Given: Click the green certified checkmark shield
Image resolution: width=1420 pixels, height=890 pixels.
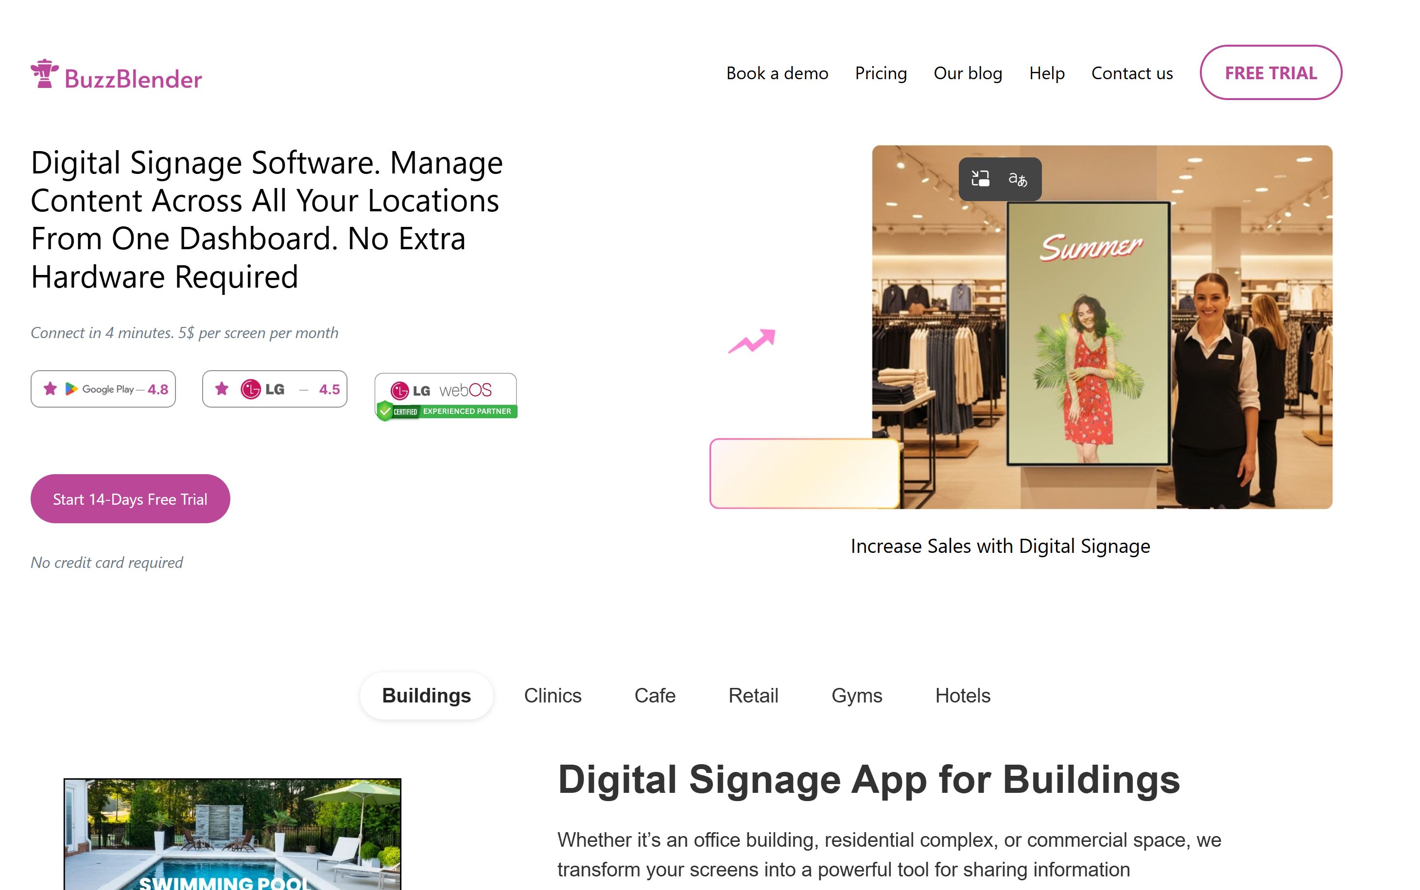Looking at the screenshot, I should pyautogui.click(x=385, y=411).
